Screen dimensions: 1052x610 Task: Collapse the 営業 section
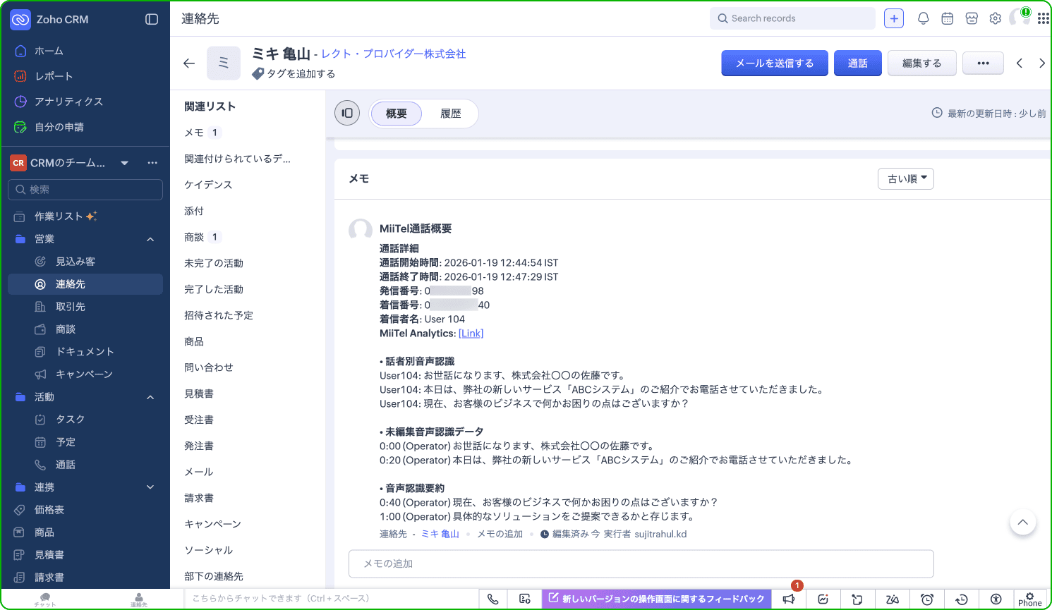click(x=150, y=239)
